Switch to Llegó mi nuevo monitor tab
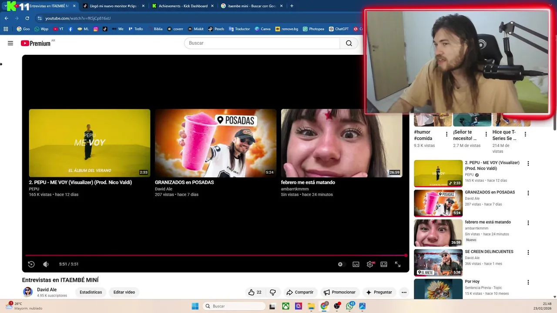The width and height of the screenshot is (557, 313). click(x=113, y=6)
